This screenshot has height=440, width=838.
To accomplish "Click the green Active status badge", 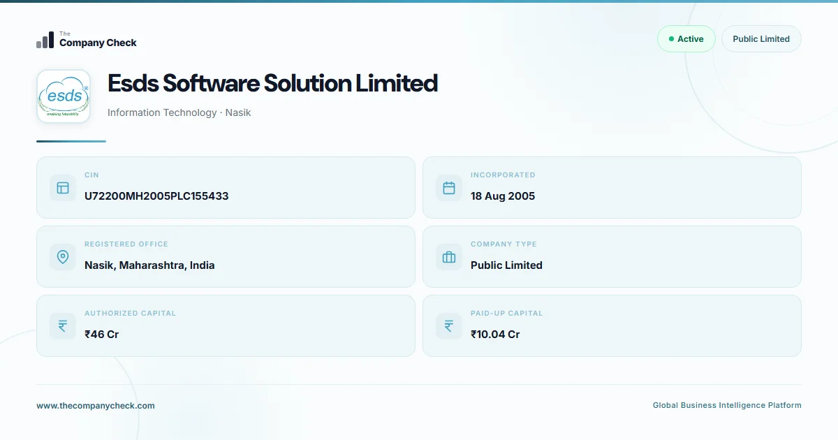I will tap(686, 39).
